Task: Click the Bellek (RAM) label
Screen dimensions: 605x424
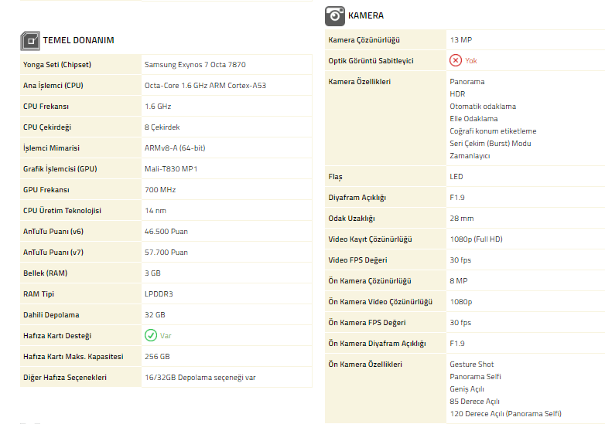Action: [x=45, y=273]
